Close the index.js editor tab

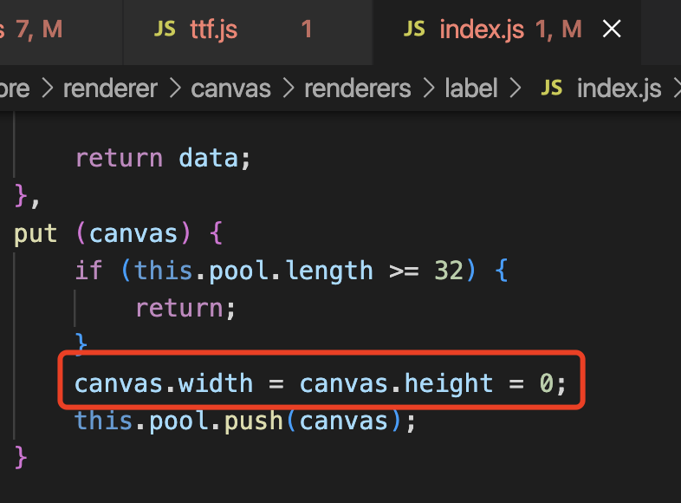point(612,29)
